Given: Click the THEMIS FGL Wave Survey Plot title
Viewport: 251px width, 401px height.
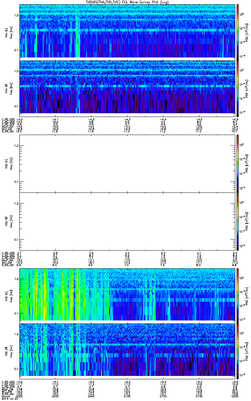Looking at the screenshot, I should point(128,2).
